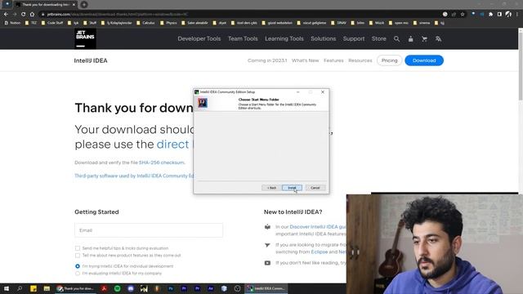Click Cancel in setup dialog
Image resolution: width=523 pixels, height=294 pixels.
pyautogui.click(x=315, y=188)
